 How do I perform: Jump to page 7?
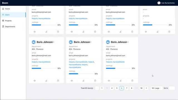click(x=127, y=88)
